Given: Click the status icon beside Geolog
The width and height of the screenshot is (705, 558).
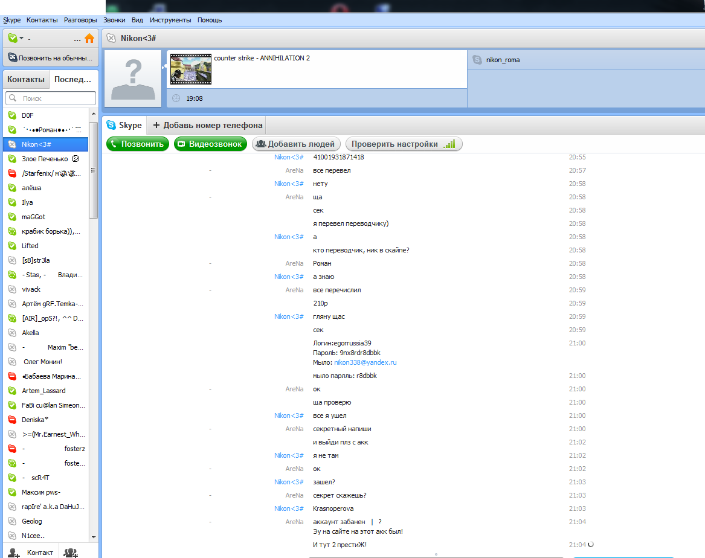Looking at the screenshot, I should tap(12, 521).
